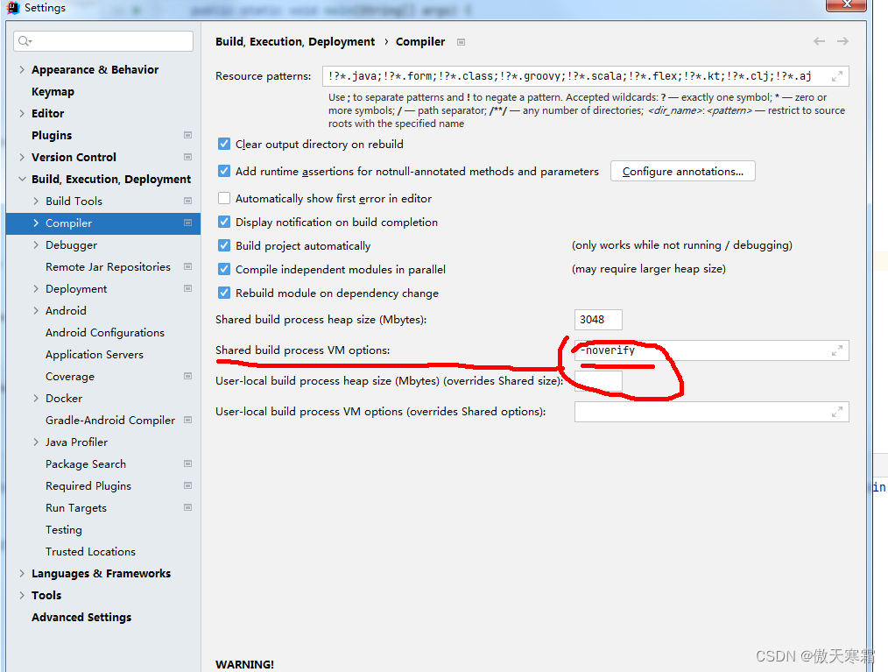
Task: Expand the Android node
Action: click(36, 310)
